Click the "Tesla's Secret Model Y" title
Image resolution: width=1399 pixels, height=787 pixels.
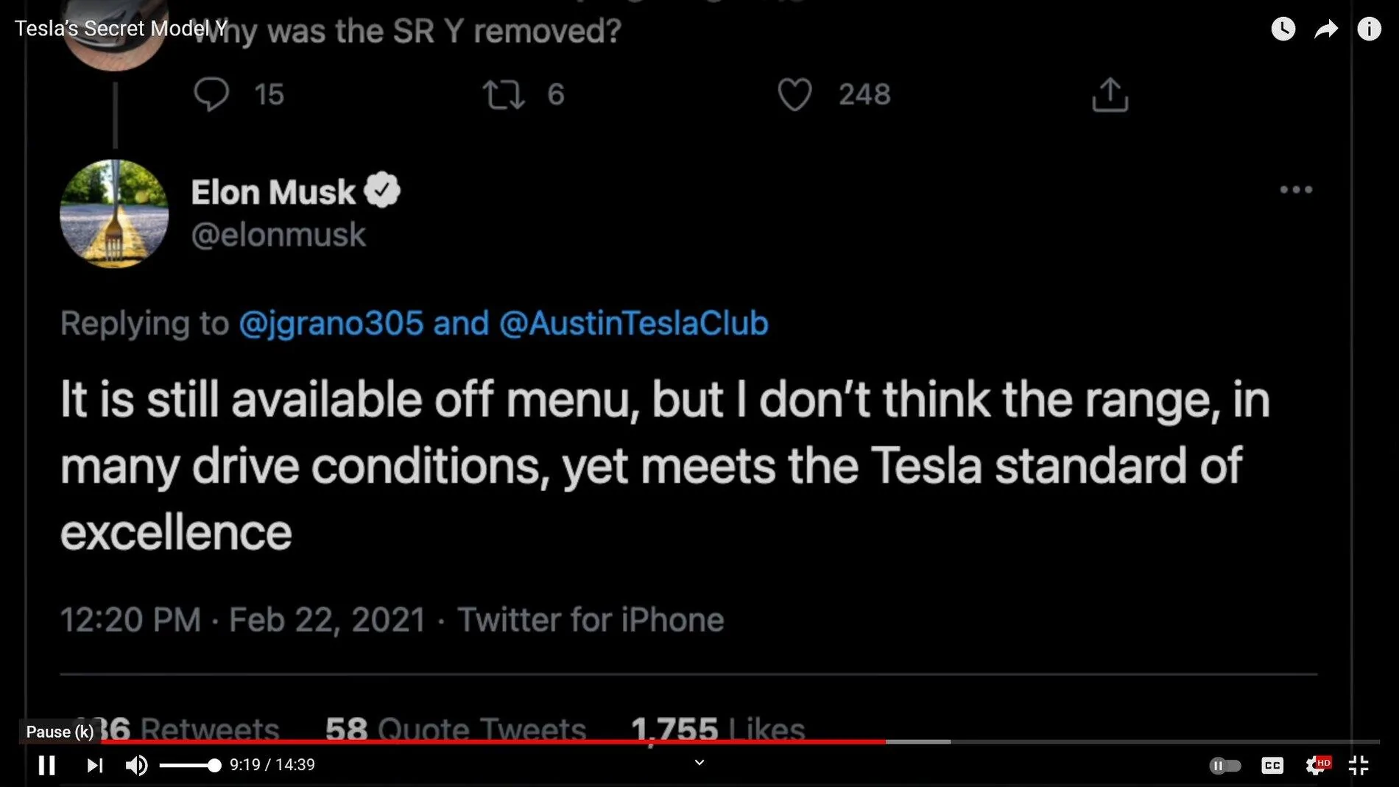pos(121,29)
